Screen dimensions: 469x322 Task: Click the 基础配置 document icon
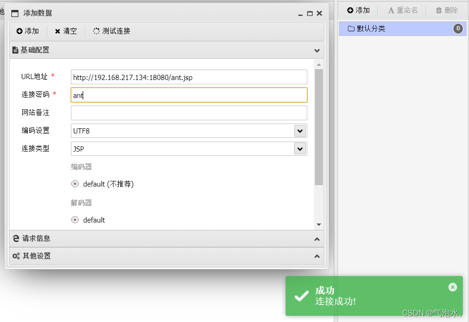coord(16,50)
